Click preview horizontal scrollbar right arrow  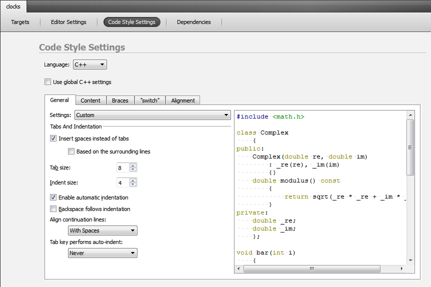click(401, 268)
